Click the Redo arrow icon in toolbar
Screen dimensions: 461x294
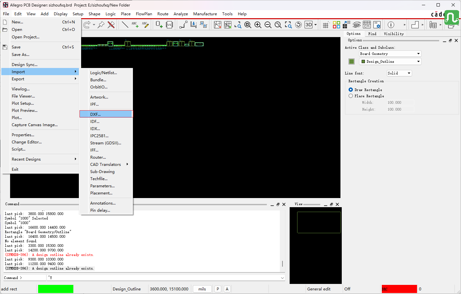click(87, 25)
